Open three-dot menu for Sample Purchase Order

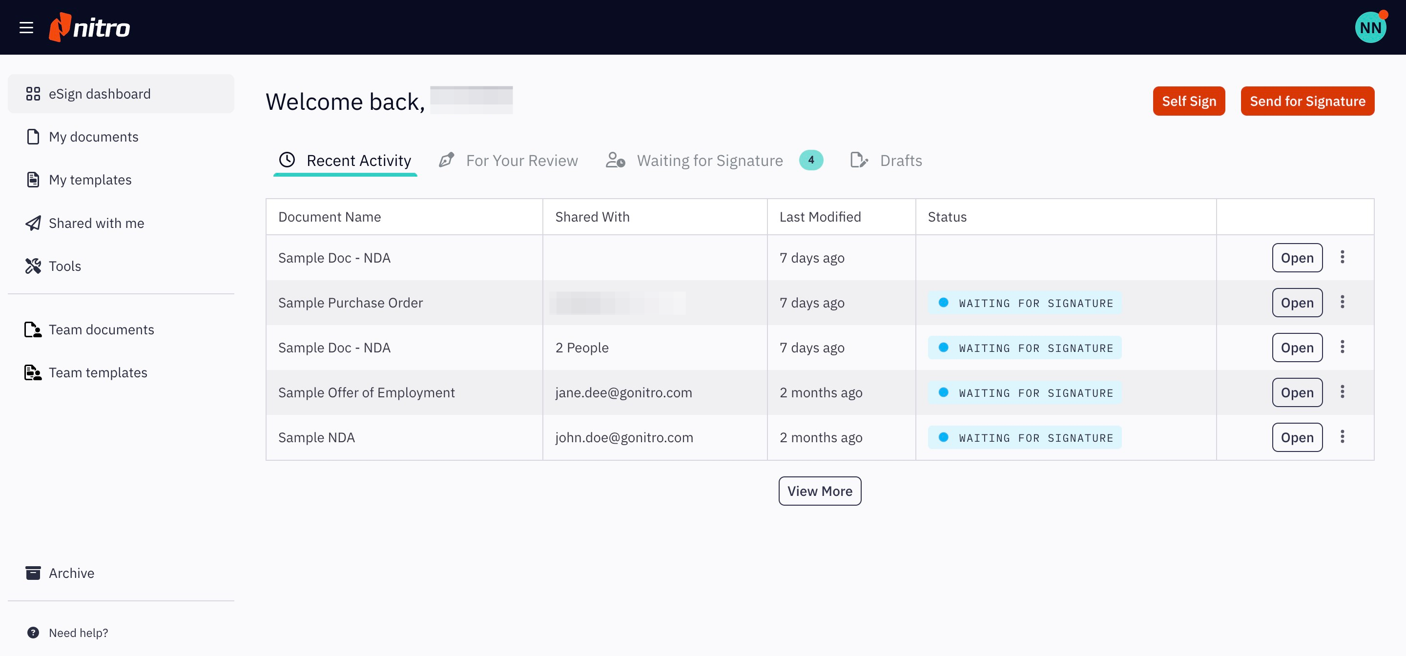[1342, 302]
